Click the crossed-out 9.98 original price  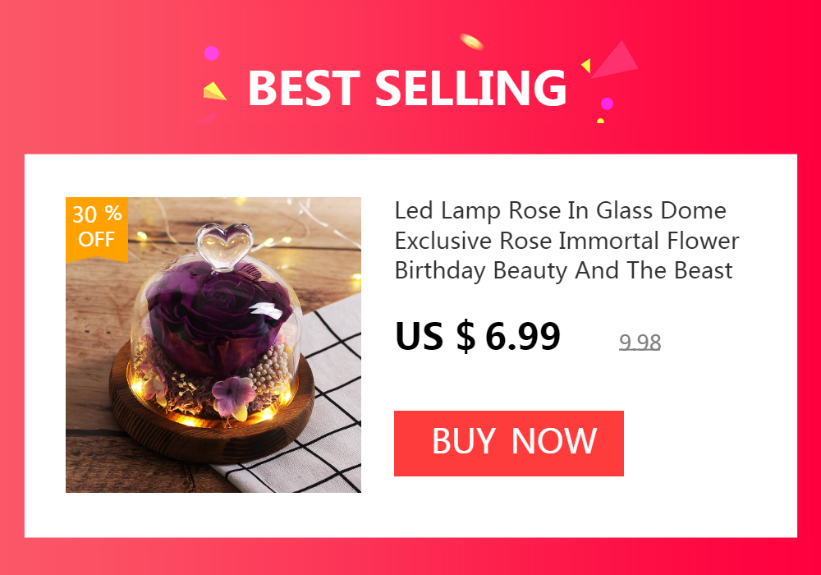(640, 343)
